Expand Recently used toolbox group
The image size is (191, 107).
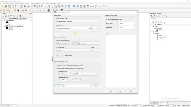click(x=151, y=21)
